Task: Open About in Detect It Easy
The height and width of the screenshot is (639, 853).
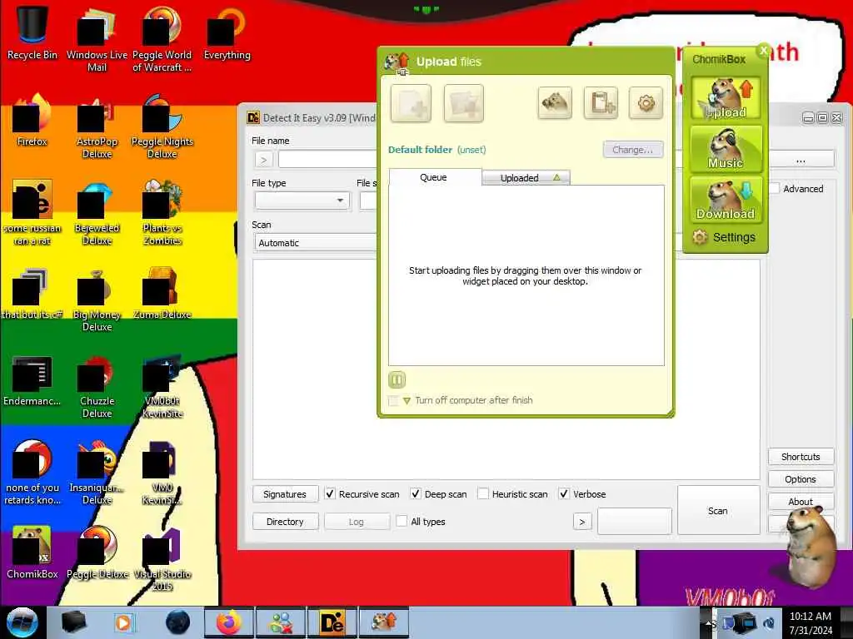Action: point(801,502)
